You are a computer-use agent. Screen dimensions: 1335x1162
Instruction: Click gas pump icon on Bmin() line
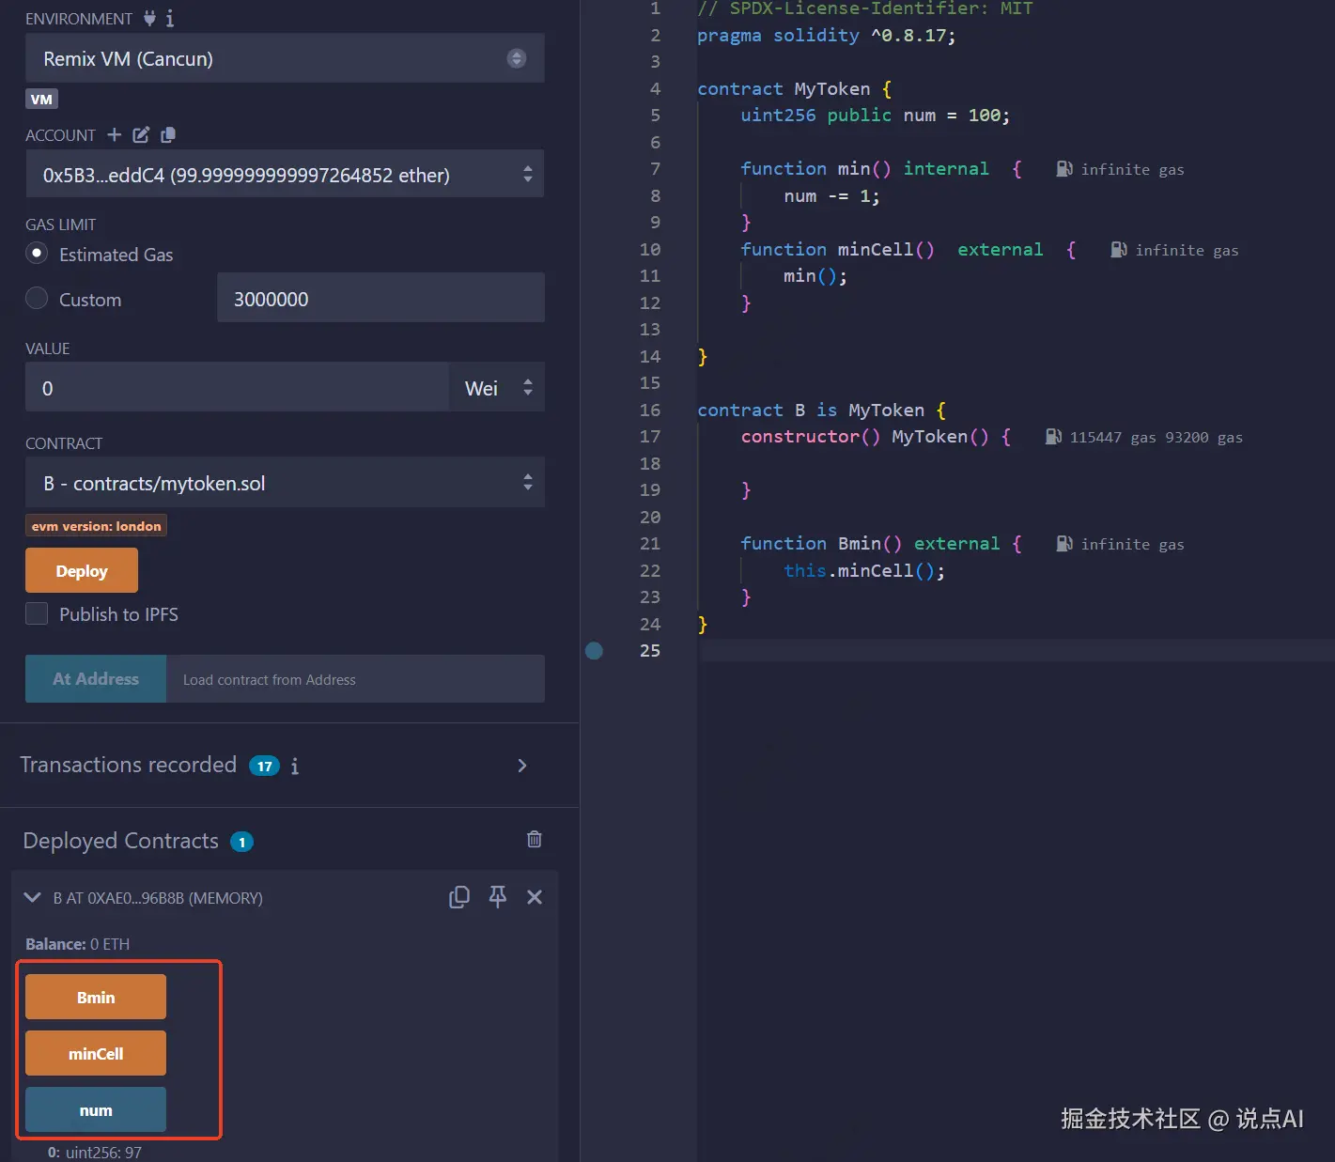click(x=1063, y=544)
